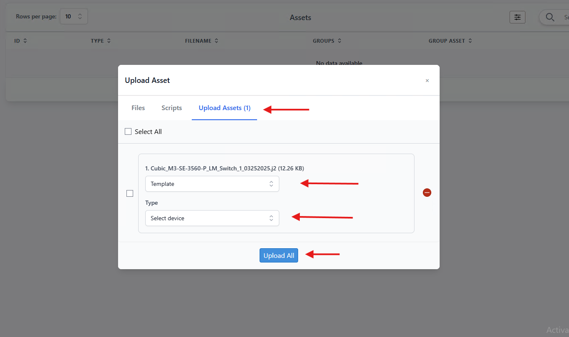
Task: Select the Upload Assets (1) tab
Action: pos(224,108)
